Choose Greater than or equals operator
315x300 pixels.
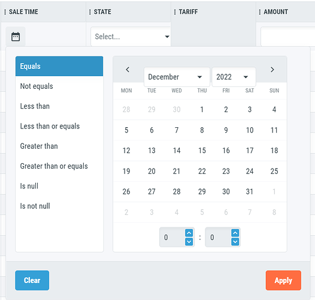59,166
